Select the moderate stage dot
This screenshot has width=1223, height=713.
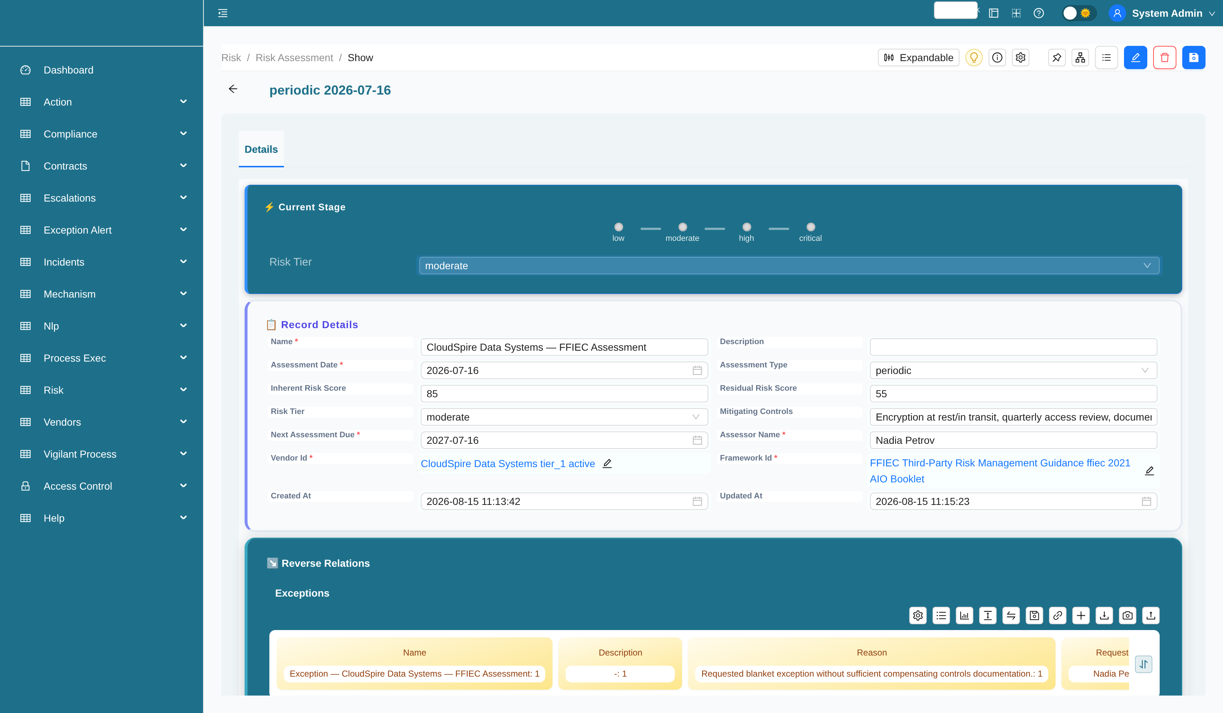(682, 227)
